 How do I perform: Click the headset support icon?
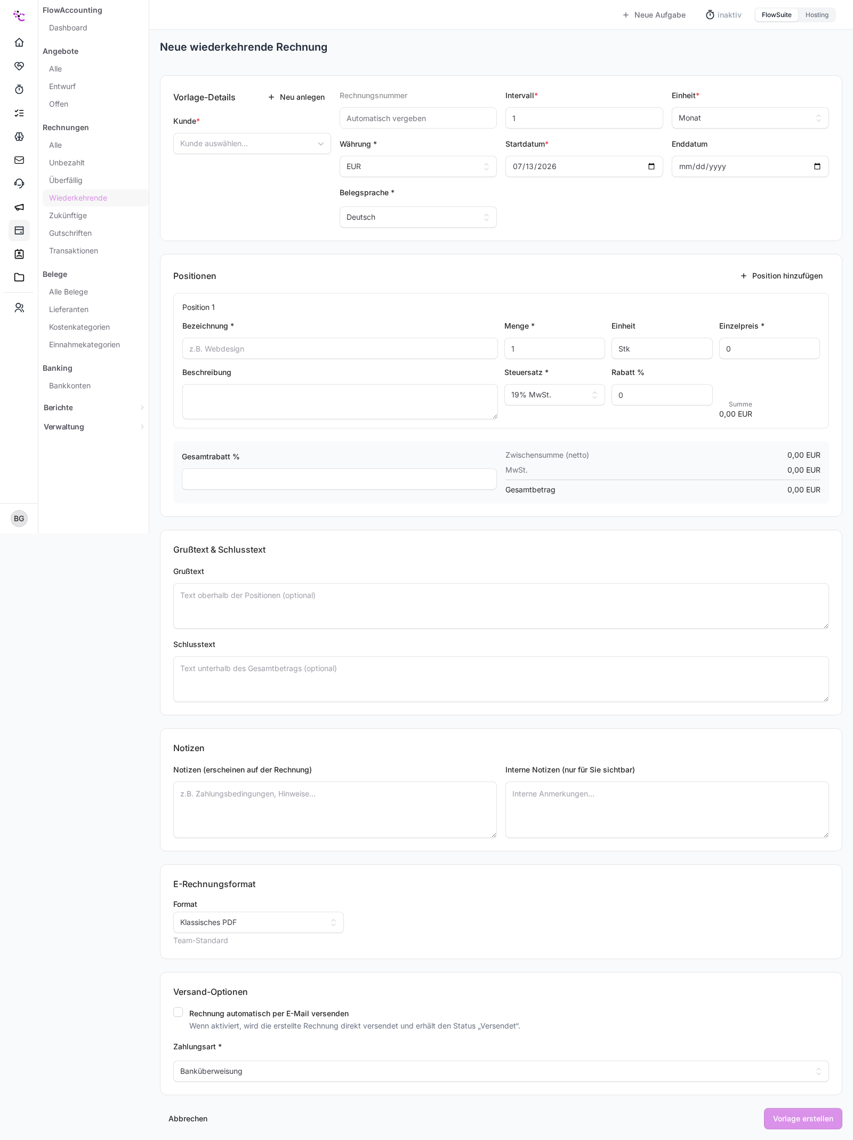click(19, 184)
